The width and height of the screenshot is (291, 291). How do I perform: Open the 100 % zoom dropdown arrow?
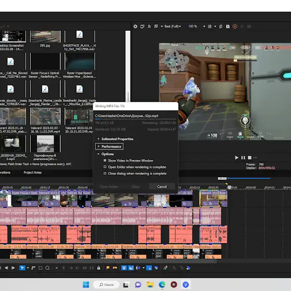tap(204, 27)
